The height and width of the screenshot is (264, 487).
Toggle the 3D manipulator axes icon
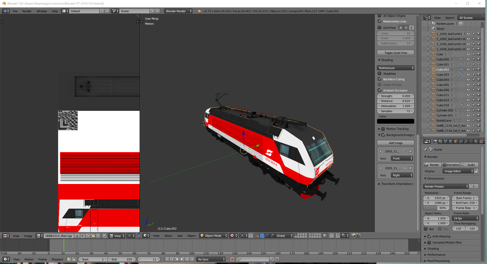[257, 236]
